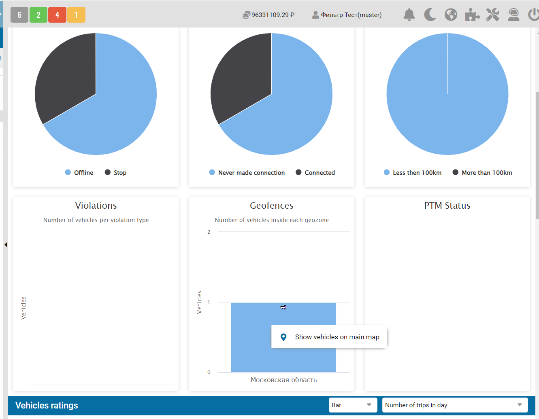Click the gray counter button showing 6

pyautogui.click(x=19, y=15)
